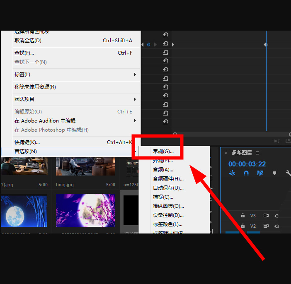Click the timeline timecode 00:00:03:22

247,164
